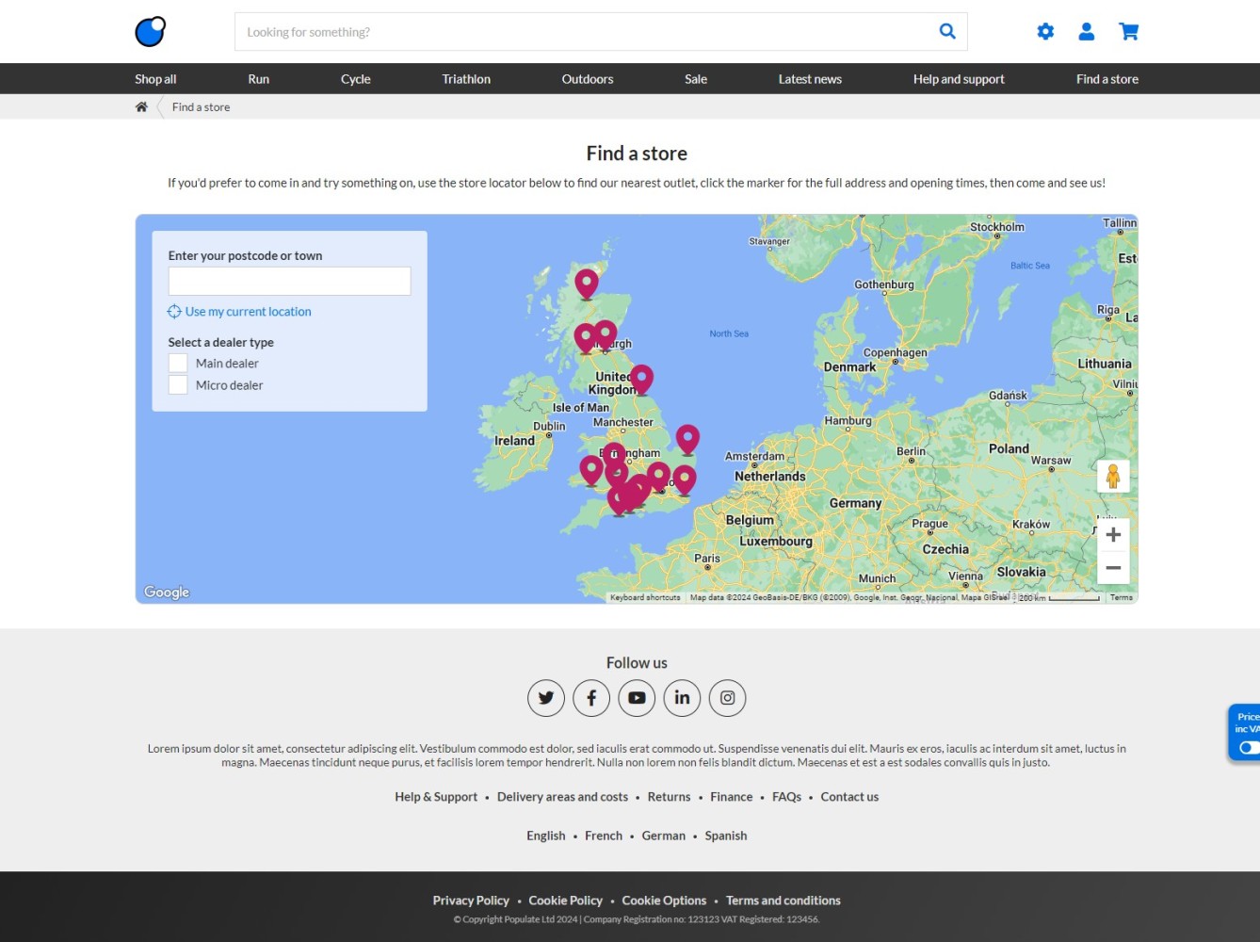Tick the Main dealer checkbox
The image size is (1260, 942).
tap(178, 363)
